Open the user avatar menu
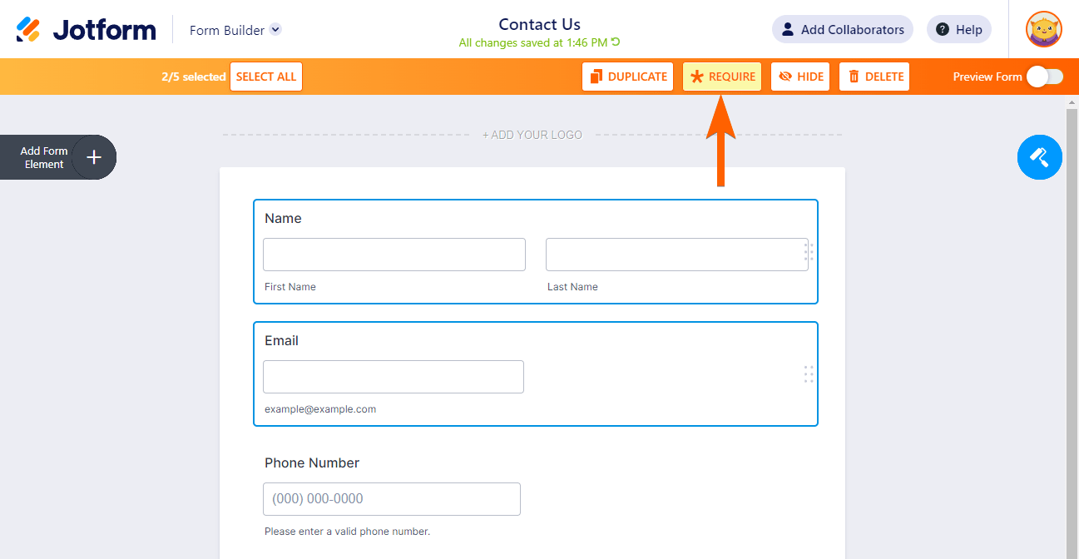Screen dimensions: 1079x559 [1043, 30]
